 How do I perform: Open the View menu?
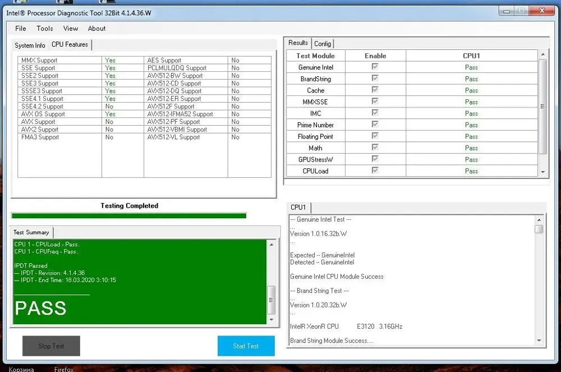click(x=71, y=28)
